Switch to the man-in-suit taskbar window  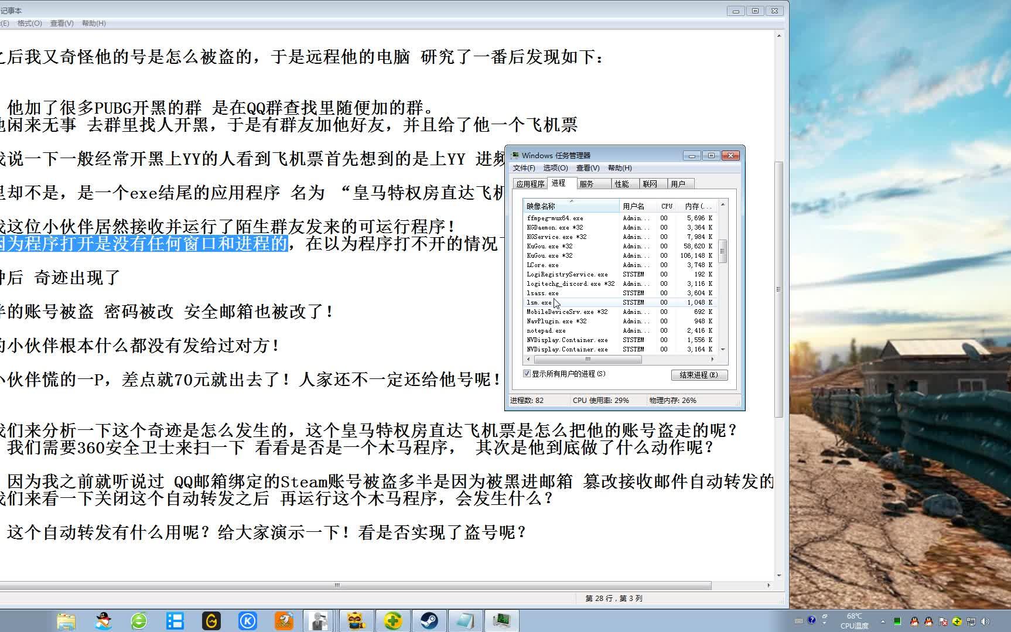(x=319, y=621)
